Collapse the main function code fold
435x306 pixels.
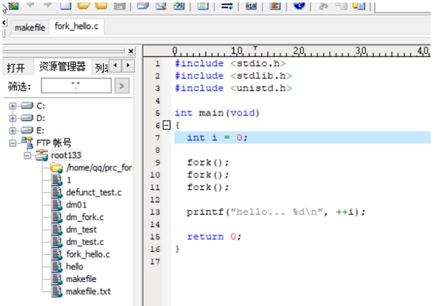click(166, 126)
